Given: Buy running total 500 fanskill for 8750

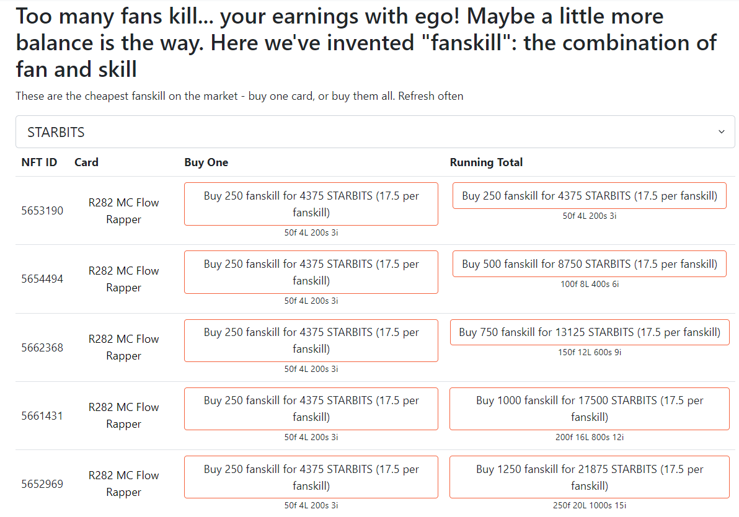Looking at the screenshot, I should [589, 264].
